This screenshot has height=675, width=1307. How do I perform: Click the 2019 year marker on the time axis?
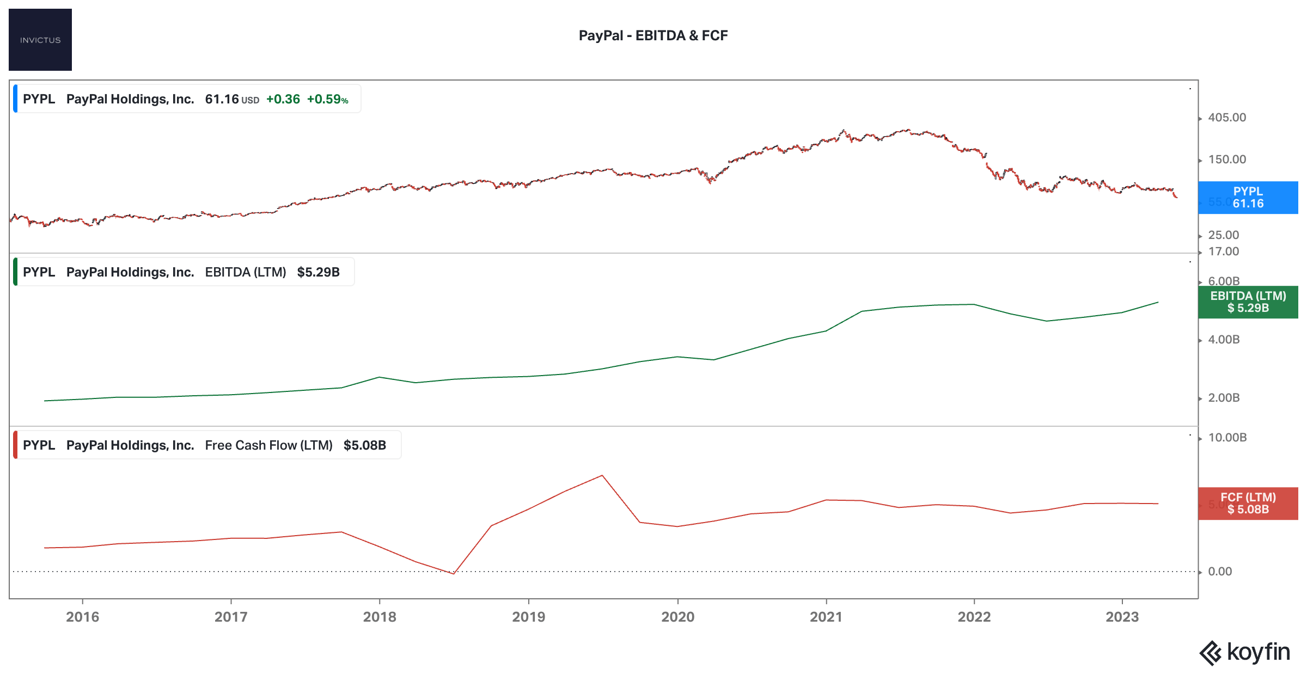(528, 617)
